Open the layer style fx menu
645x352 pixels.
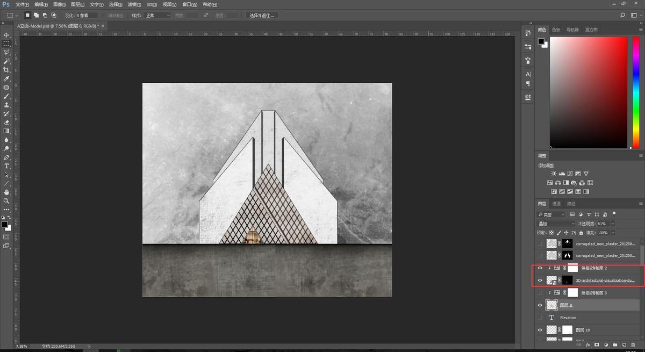[x=587, y=344]
